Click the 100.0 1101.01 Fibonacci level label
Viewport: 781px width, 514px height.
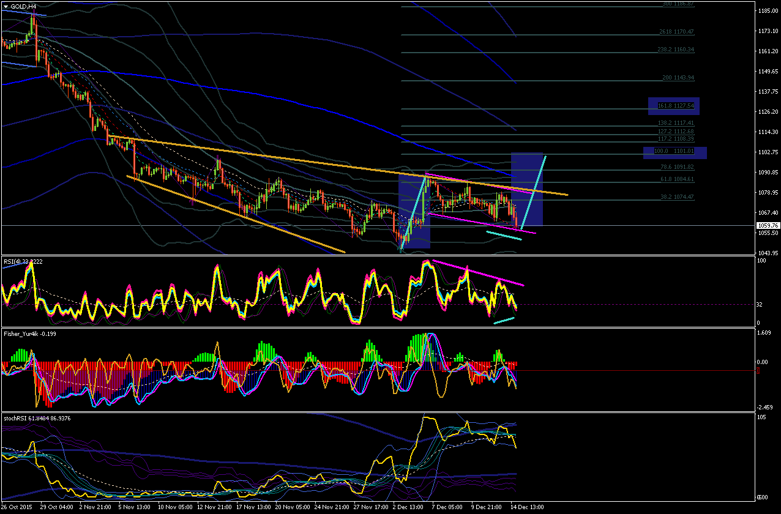pyautogui.click(x=675, y=151)
